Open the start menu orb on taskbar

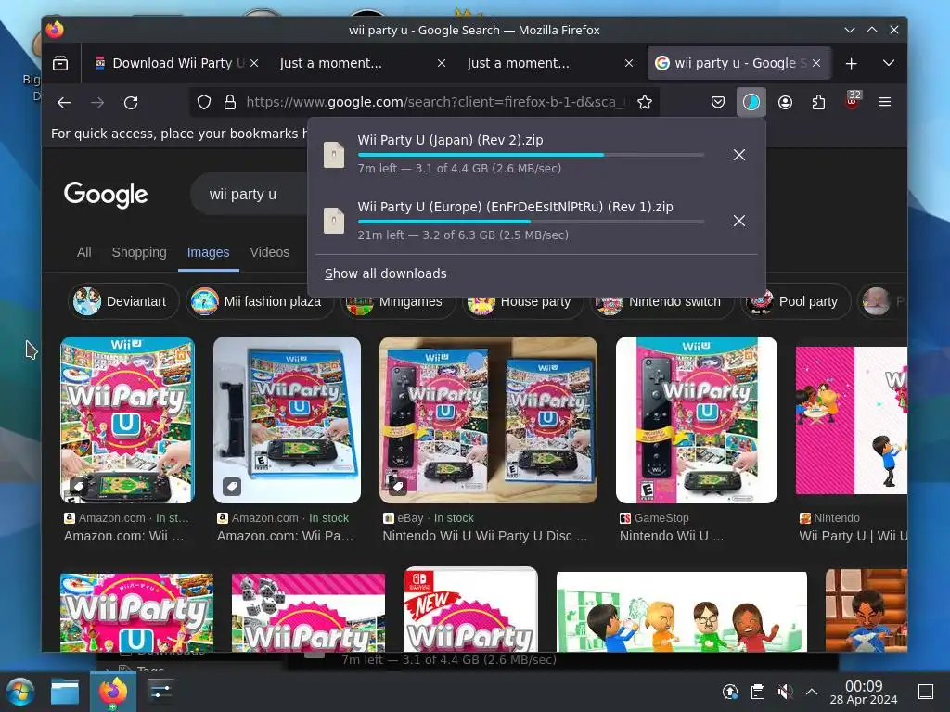click(x=20, y=692)
